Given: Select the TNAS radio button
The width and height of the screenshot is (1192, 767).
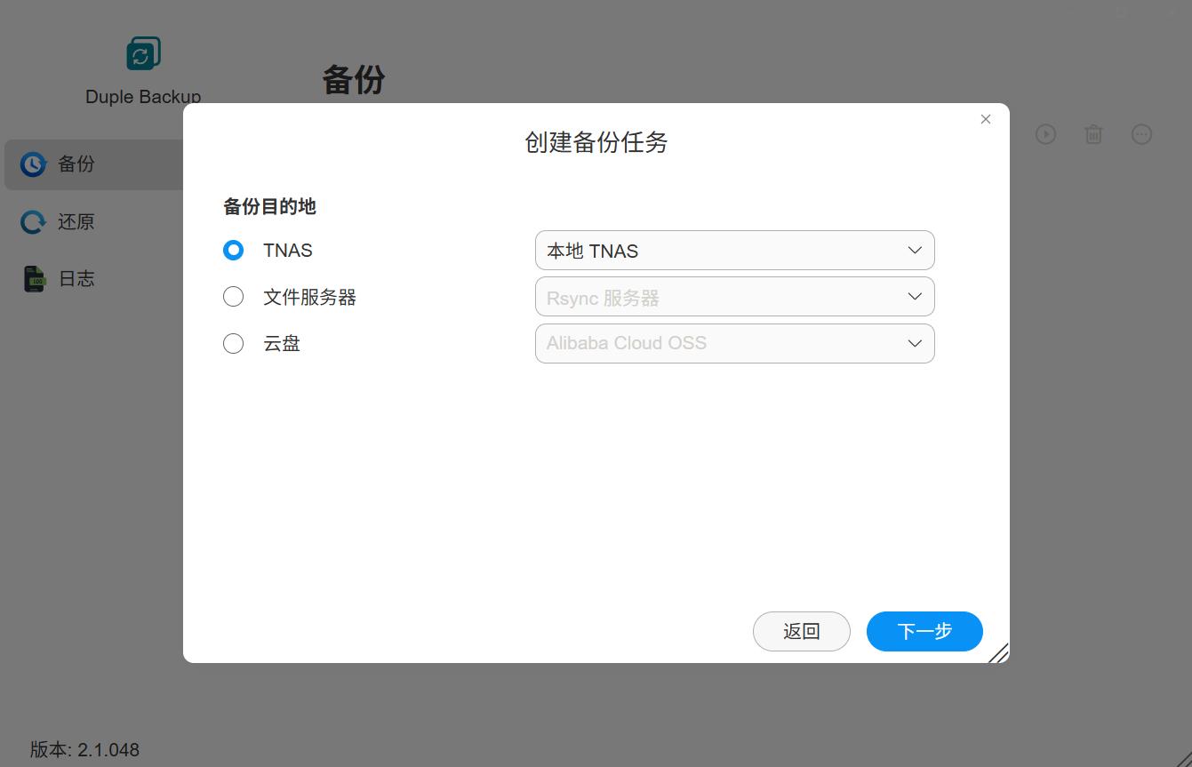Looking at the screenshot, I should point(233,251).
